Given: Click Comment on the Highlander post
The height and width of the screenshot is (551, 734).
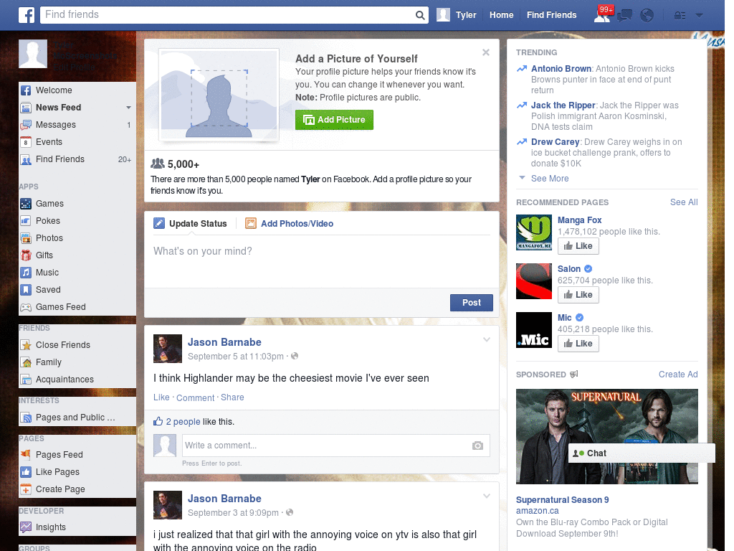Looking at the screenshot, I should [195, 397].
